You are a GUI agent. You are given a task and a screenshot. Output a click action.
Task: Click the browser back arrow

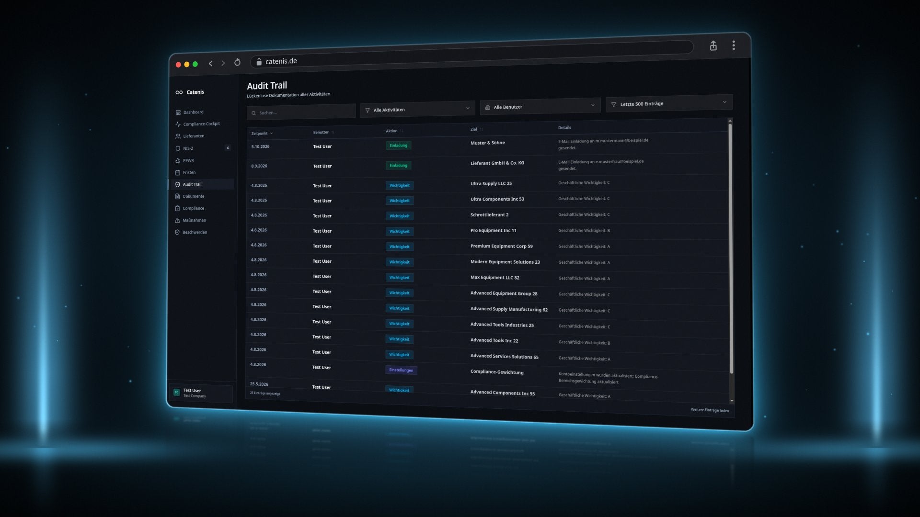point(210,64)
